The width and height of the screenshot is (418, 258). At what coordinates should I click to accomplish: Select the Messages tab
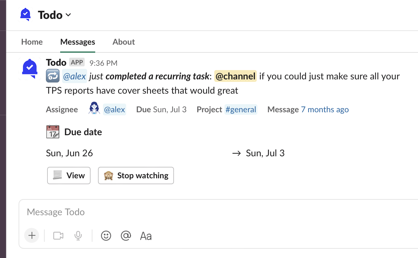[78, 42]
